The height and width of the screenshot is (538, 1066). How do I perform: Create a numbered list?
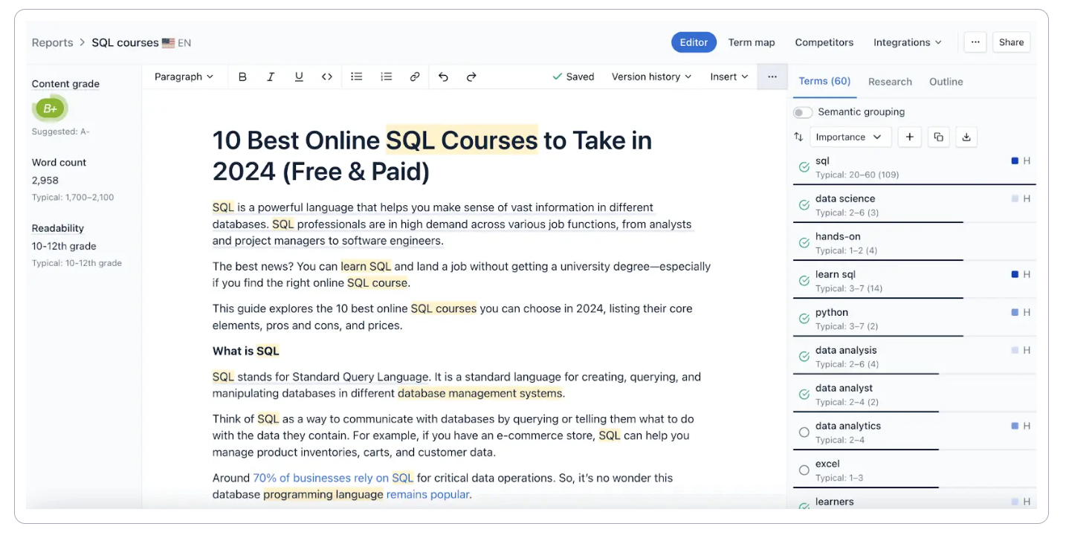tap(386, 77)
